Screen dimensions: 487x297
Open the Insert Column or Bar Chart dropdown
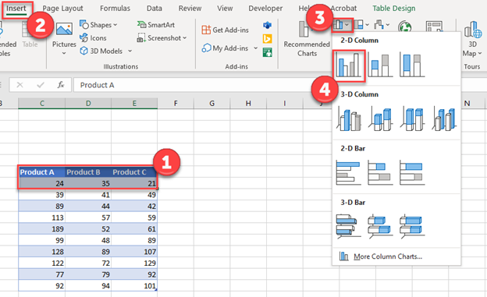coord(343,25)
